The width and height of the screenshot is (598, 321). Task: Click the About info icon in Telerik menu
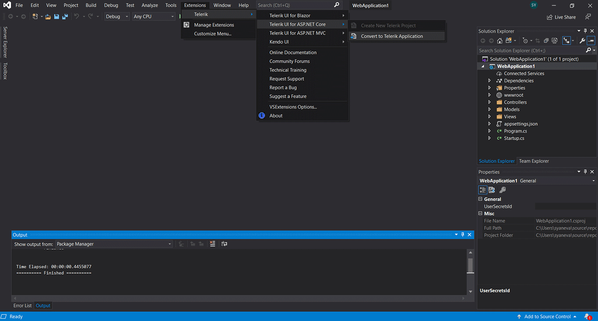click(262, 116)
